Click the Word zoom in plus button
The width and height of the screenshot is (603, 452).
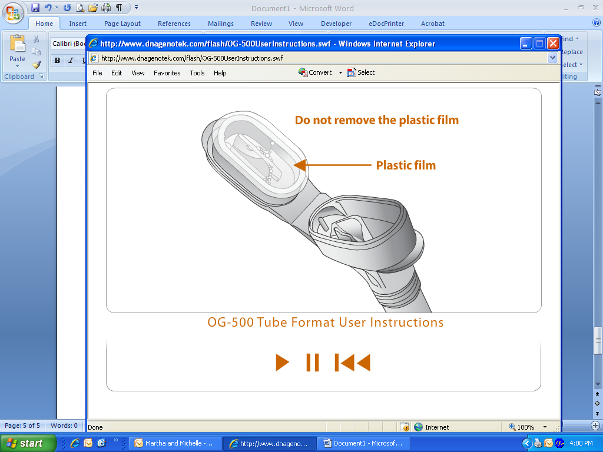tap(595, 426)
